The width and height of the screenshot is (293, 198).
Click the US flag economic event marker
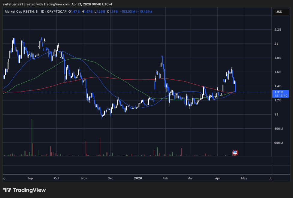coord(235,152)
